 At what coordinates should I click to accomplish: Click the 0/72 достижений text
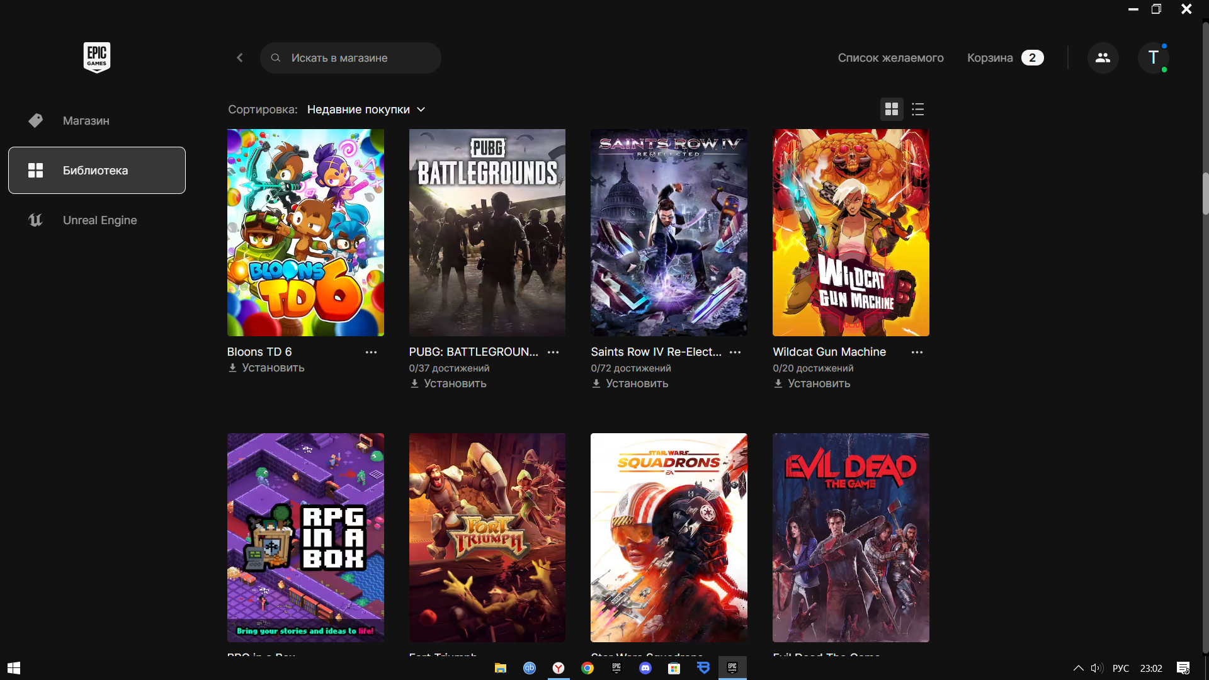point(631,368)
